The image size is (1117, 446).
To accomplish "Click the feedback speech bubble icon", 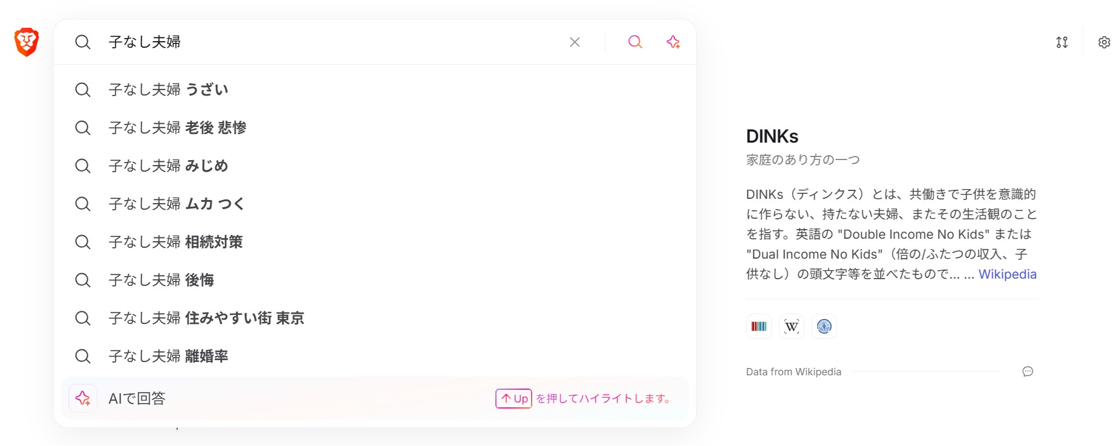I will pyautogui.click(x=1027, y=372).
